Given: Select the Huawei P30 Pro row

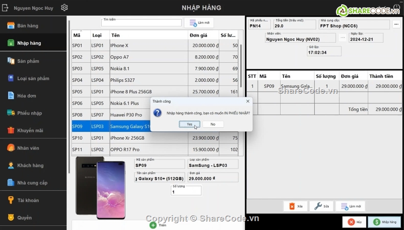Looking at the screenshot, I should click(111, 115).
